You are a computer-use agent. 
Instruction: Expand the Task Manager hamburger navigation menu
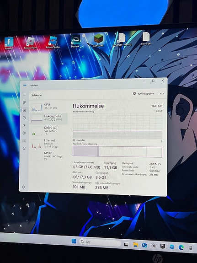pos(24,95)
